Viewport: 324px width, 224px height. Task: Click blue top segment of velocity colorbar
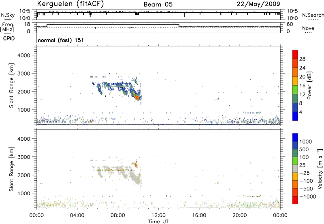[295, 137]
